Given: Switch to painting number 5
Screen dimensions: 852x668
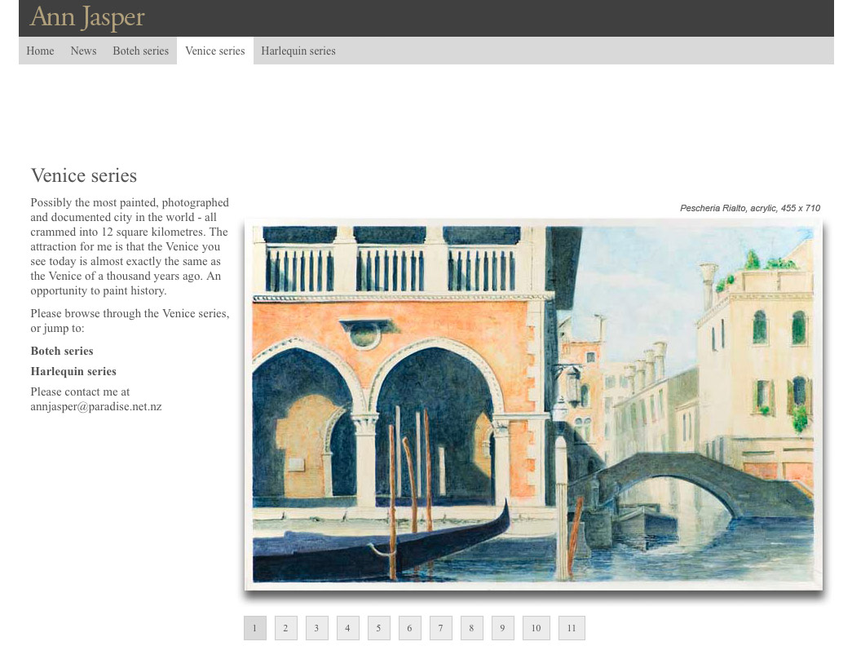Looking at the screenshot, I should [378, 628].
